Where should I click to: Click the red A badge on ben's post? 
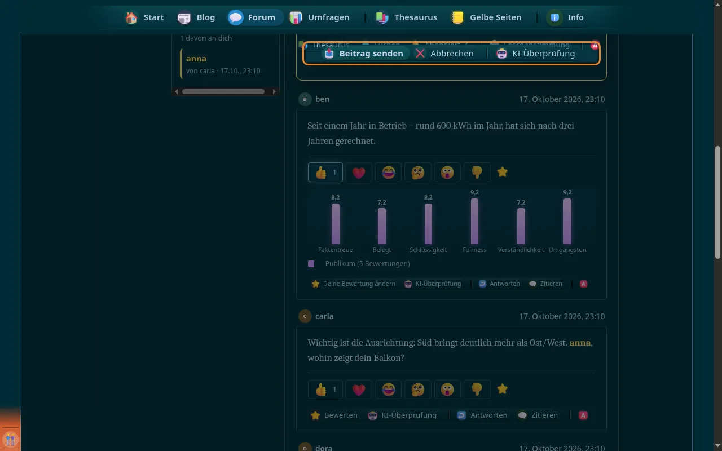point(584,284)
